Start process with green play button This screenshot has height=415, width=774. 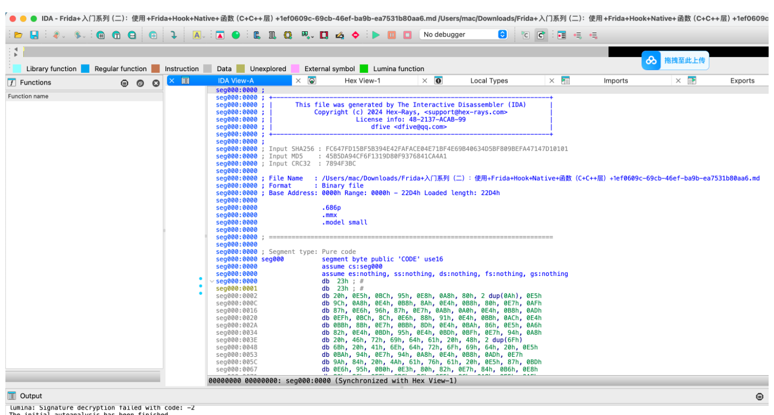point(376,35)
